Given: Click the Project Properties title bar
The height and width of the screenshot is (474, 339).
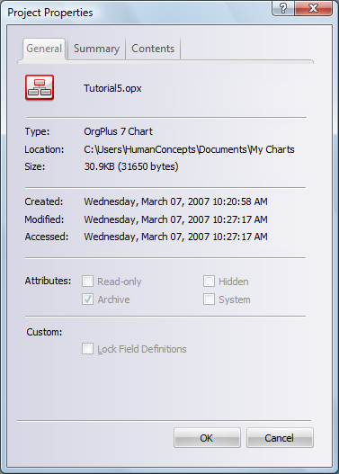Looking at the screenshot, I should coord(139,13).
